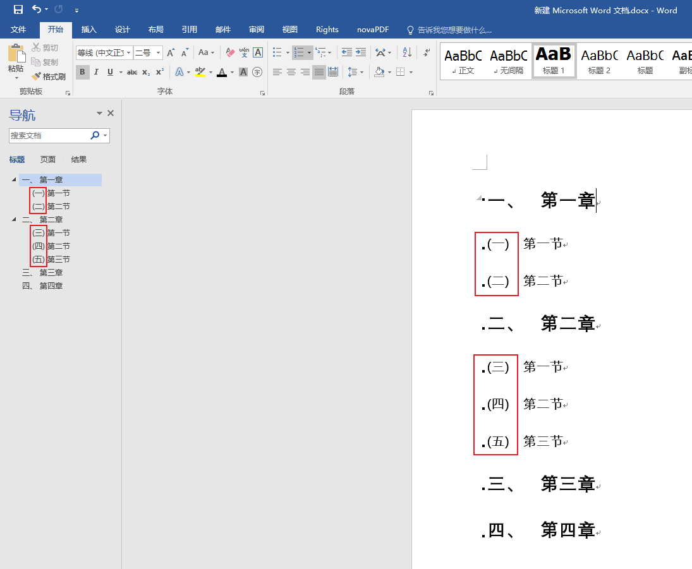Toggle underline formatting

pyautogui.click(x=110, y=72)
